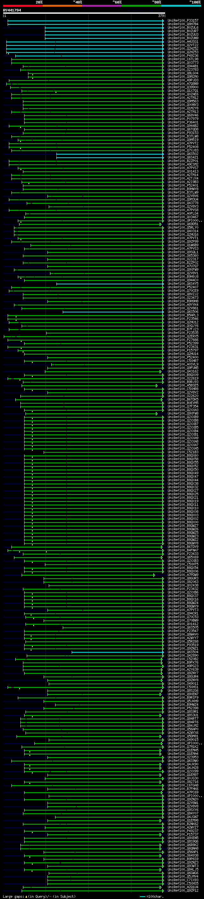Image resolution: width=204 pixels, height=899 pixels.
Task: Click the purple identity color legend segment
Action: coord(102,6)
